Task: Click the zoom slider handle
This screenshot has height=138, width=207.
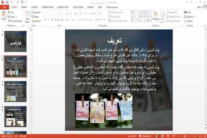Action: click(x=185, y=136)
